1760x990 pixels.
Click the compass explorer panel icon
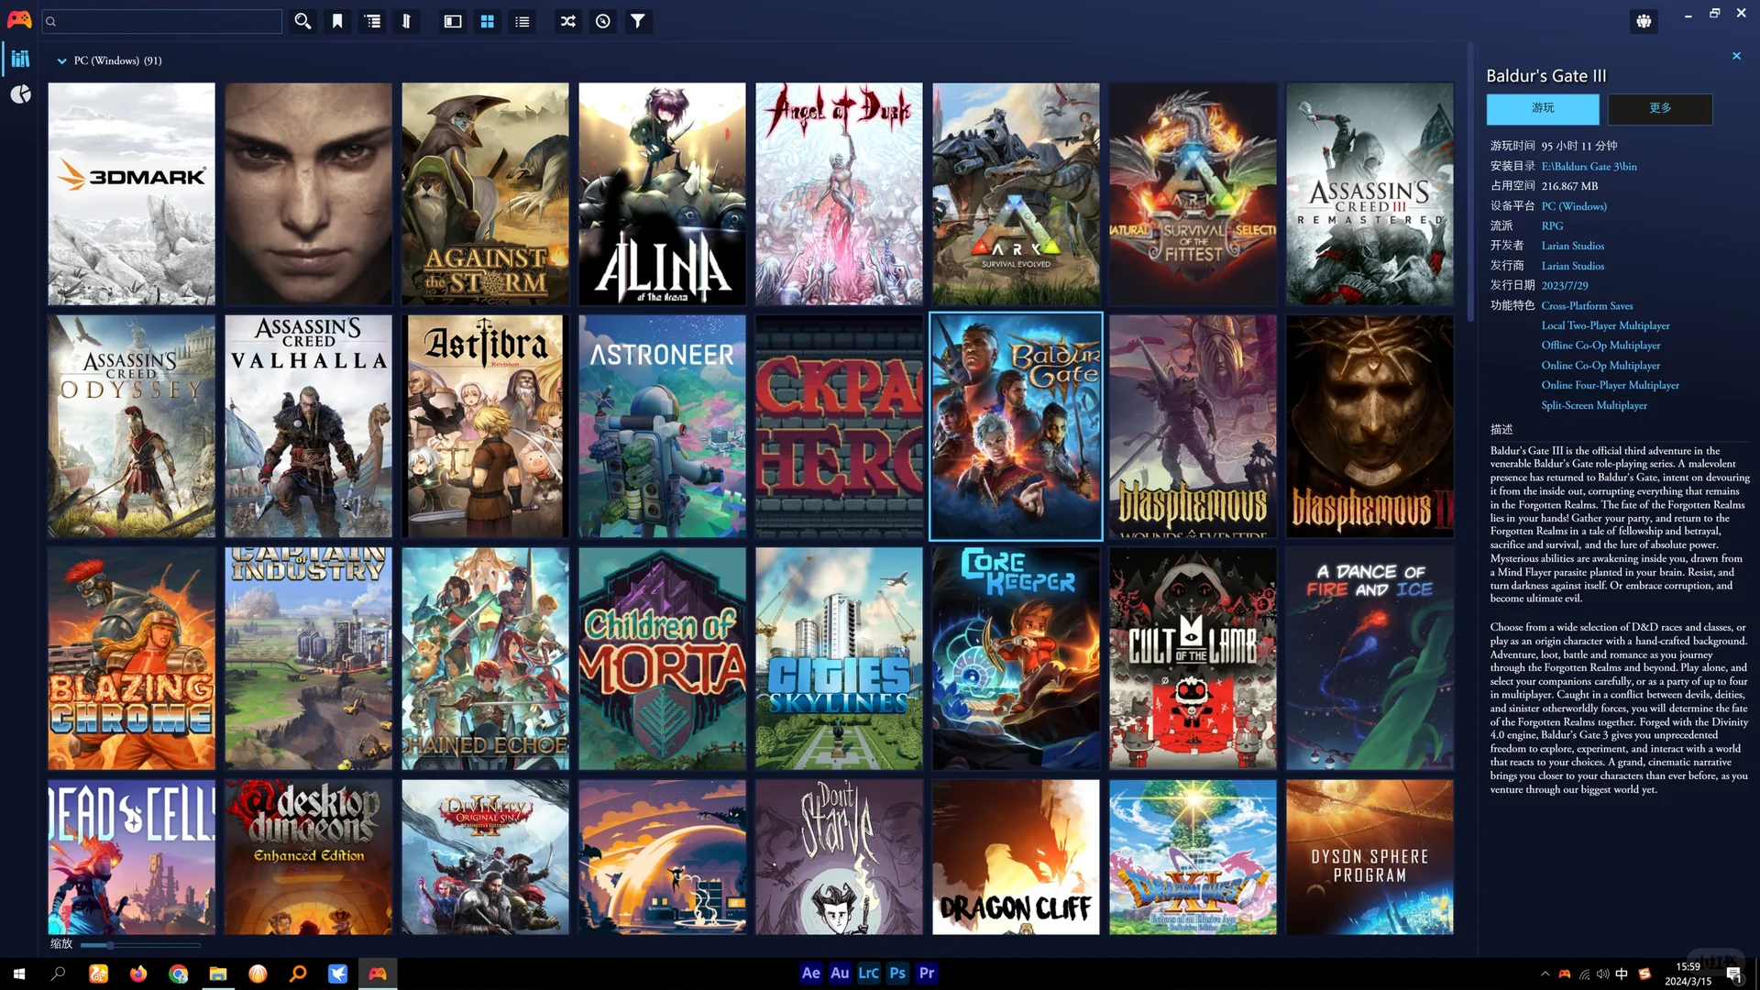tap(602, 21)
